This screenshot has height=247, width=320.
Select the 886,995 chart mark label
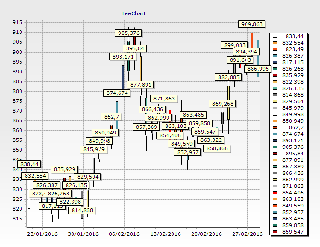[258, 69]
